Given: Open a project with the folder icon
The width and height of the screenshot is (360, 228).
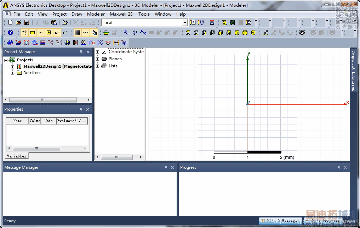Looking at the screenshot, I should [19, 22].
